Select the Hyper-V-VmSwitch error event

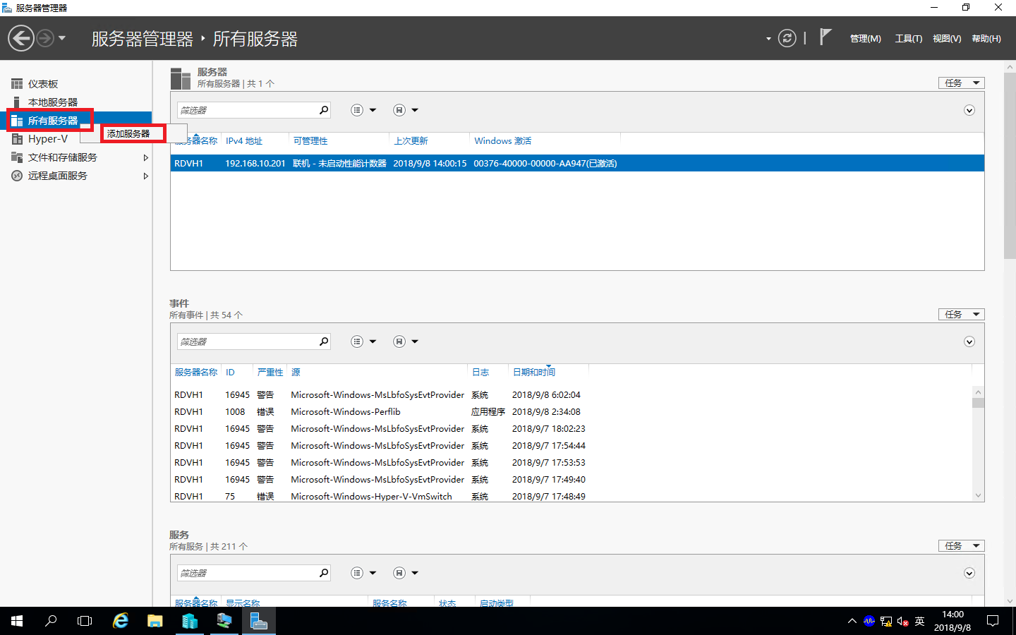571,496
